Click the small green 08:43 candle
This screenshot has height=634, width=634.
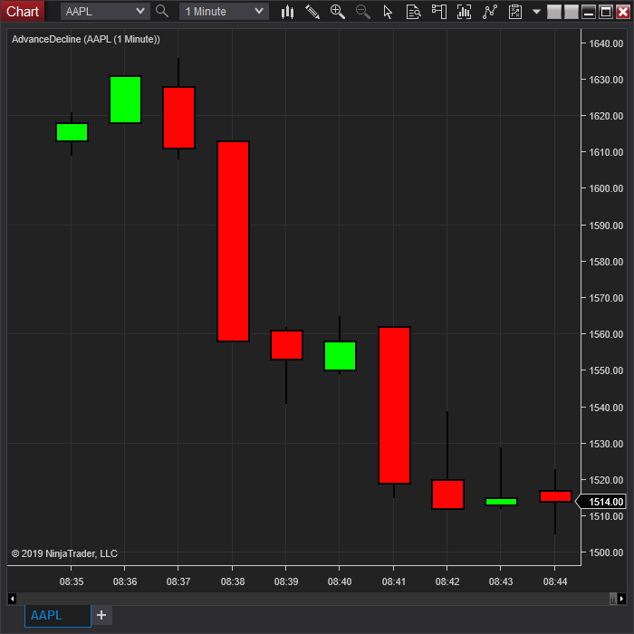click(x=501, y=502)
